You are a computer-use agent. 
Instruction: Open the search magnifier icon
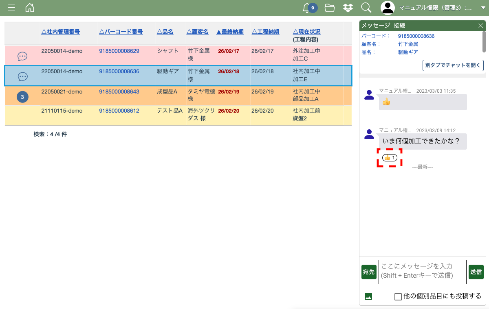[x=366, y=8]
